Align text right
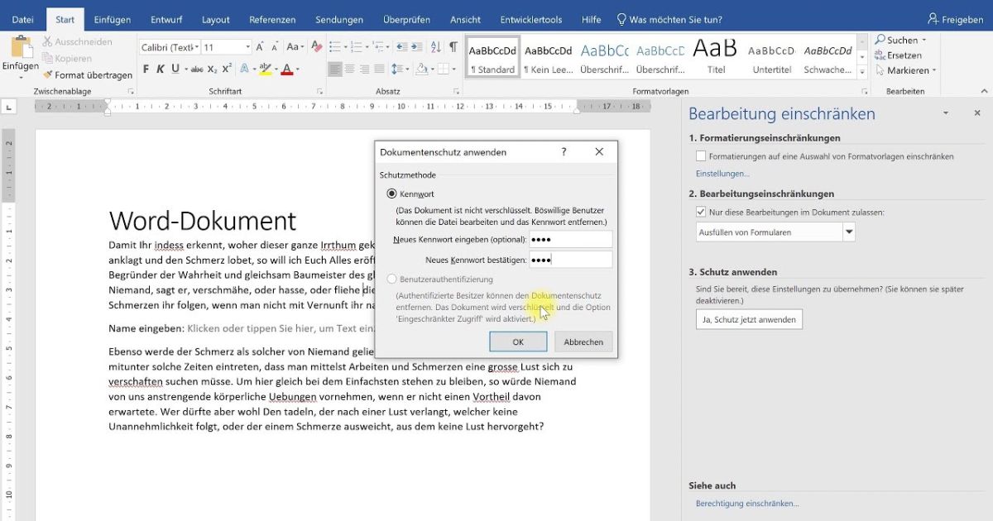993x521 pixels. coord(364,69)
